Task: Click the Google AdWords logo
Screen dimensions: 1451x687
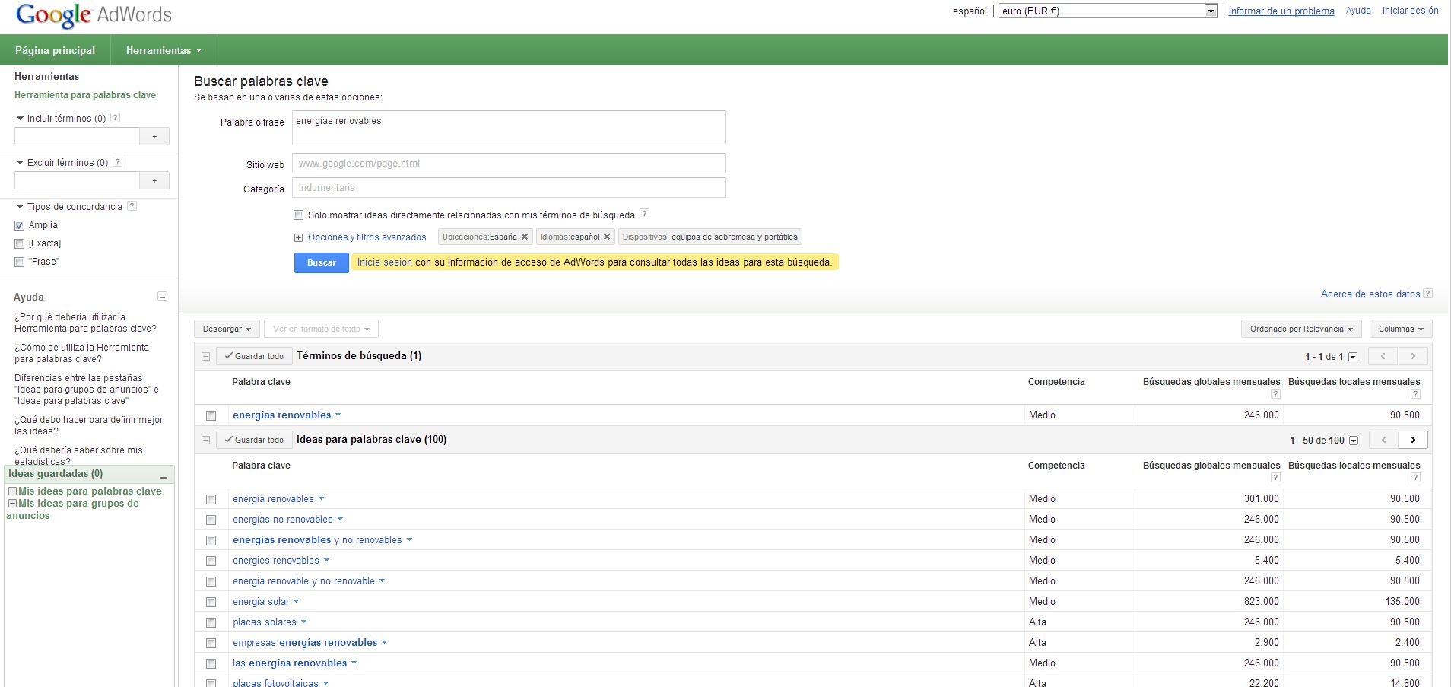Action: 94,15
